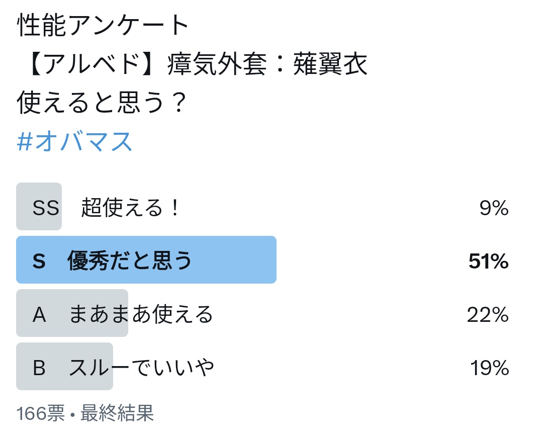543x438 pixels.
Task: Click the blue 51% progress bar end
Action: click(272, 259)
